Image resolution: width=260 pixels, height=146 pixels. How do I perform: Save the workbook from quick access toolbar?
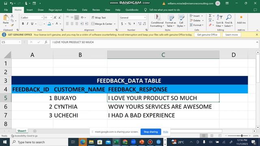coord(5,3)
